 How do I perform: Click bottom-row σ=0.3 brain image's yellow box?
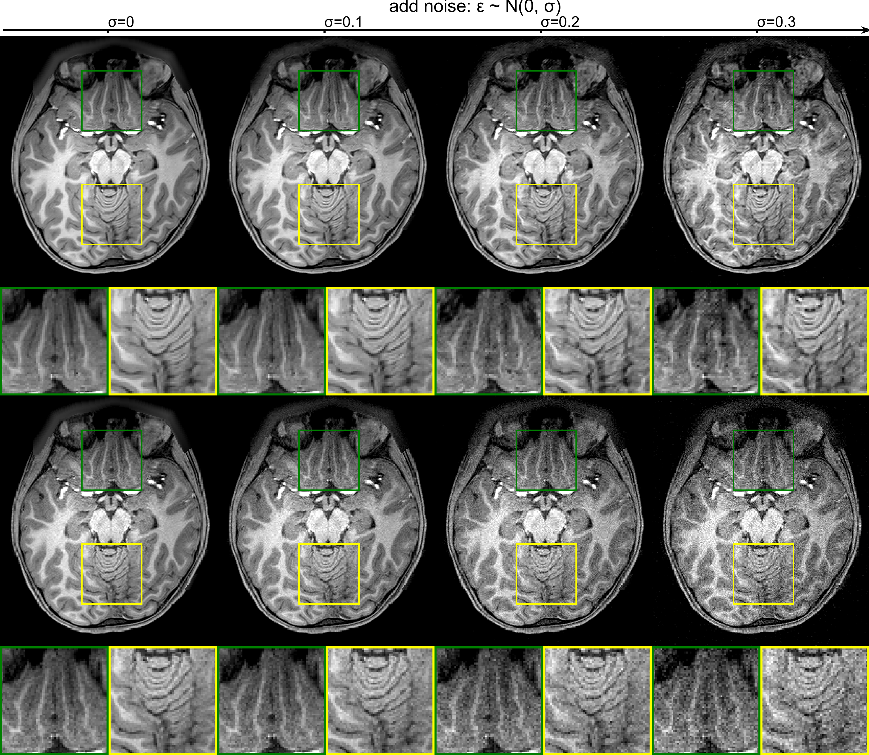coord(763,574)
